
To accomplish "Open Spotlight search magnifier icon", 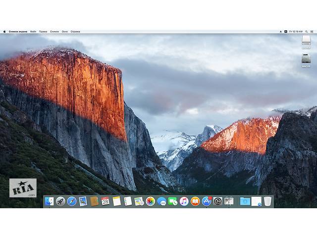I will (307, 32).
